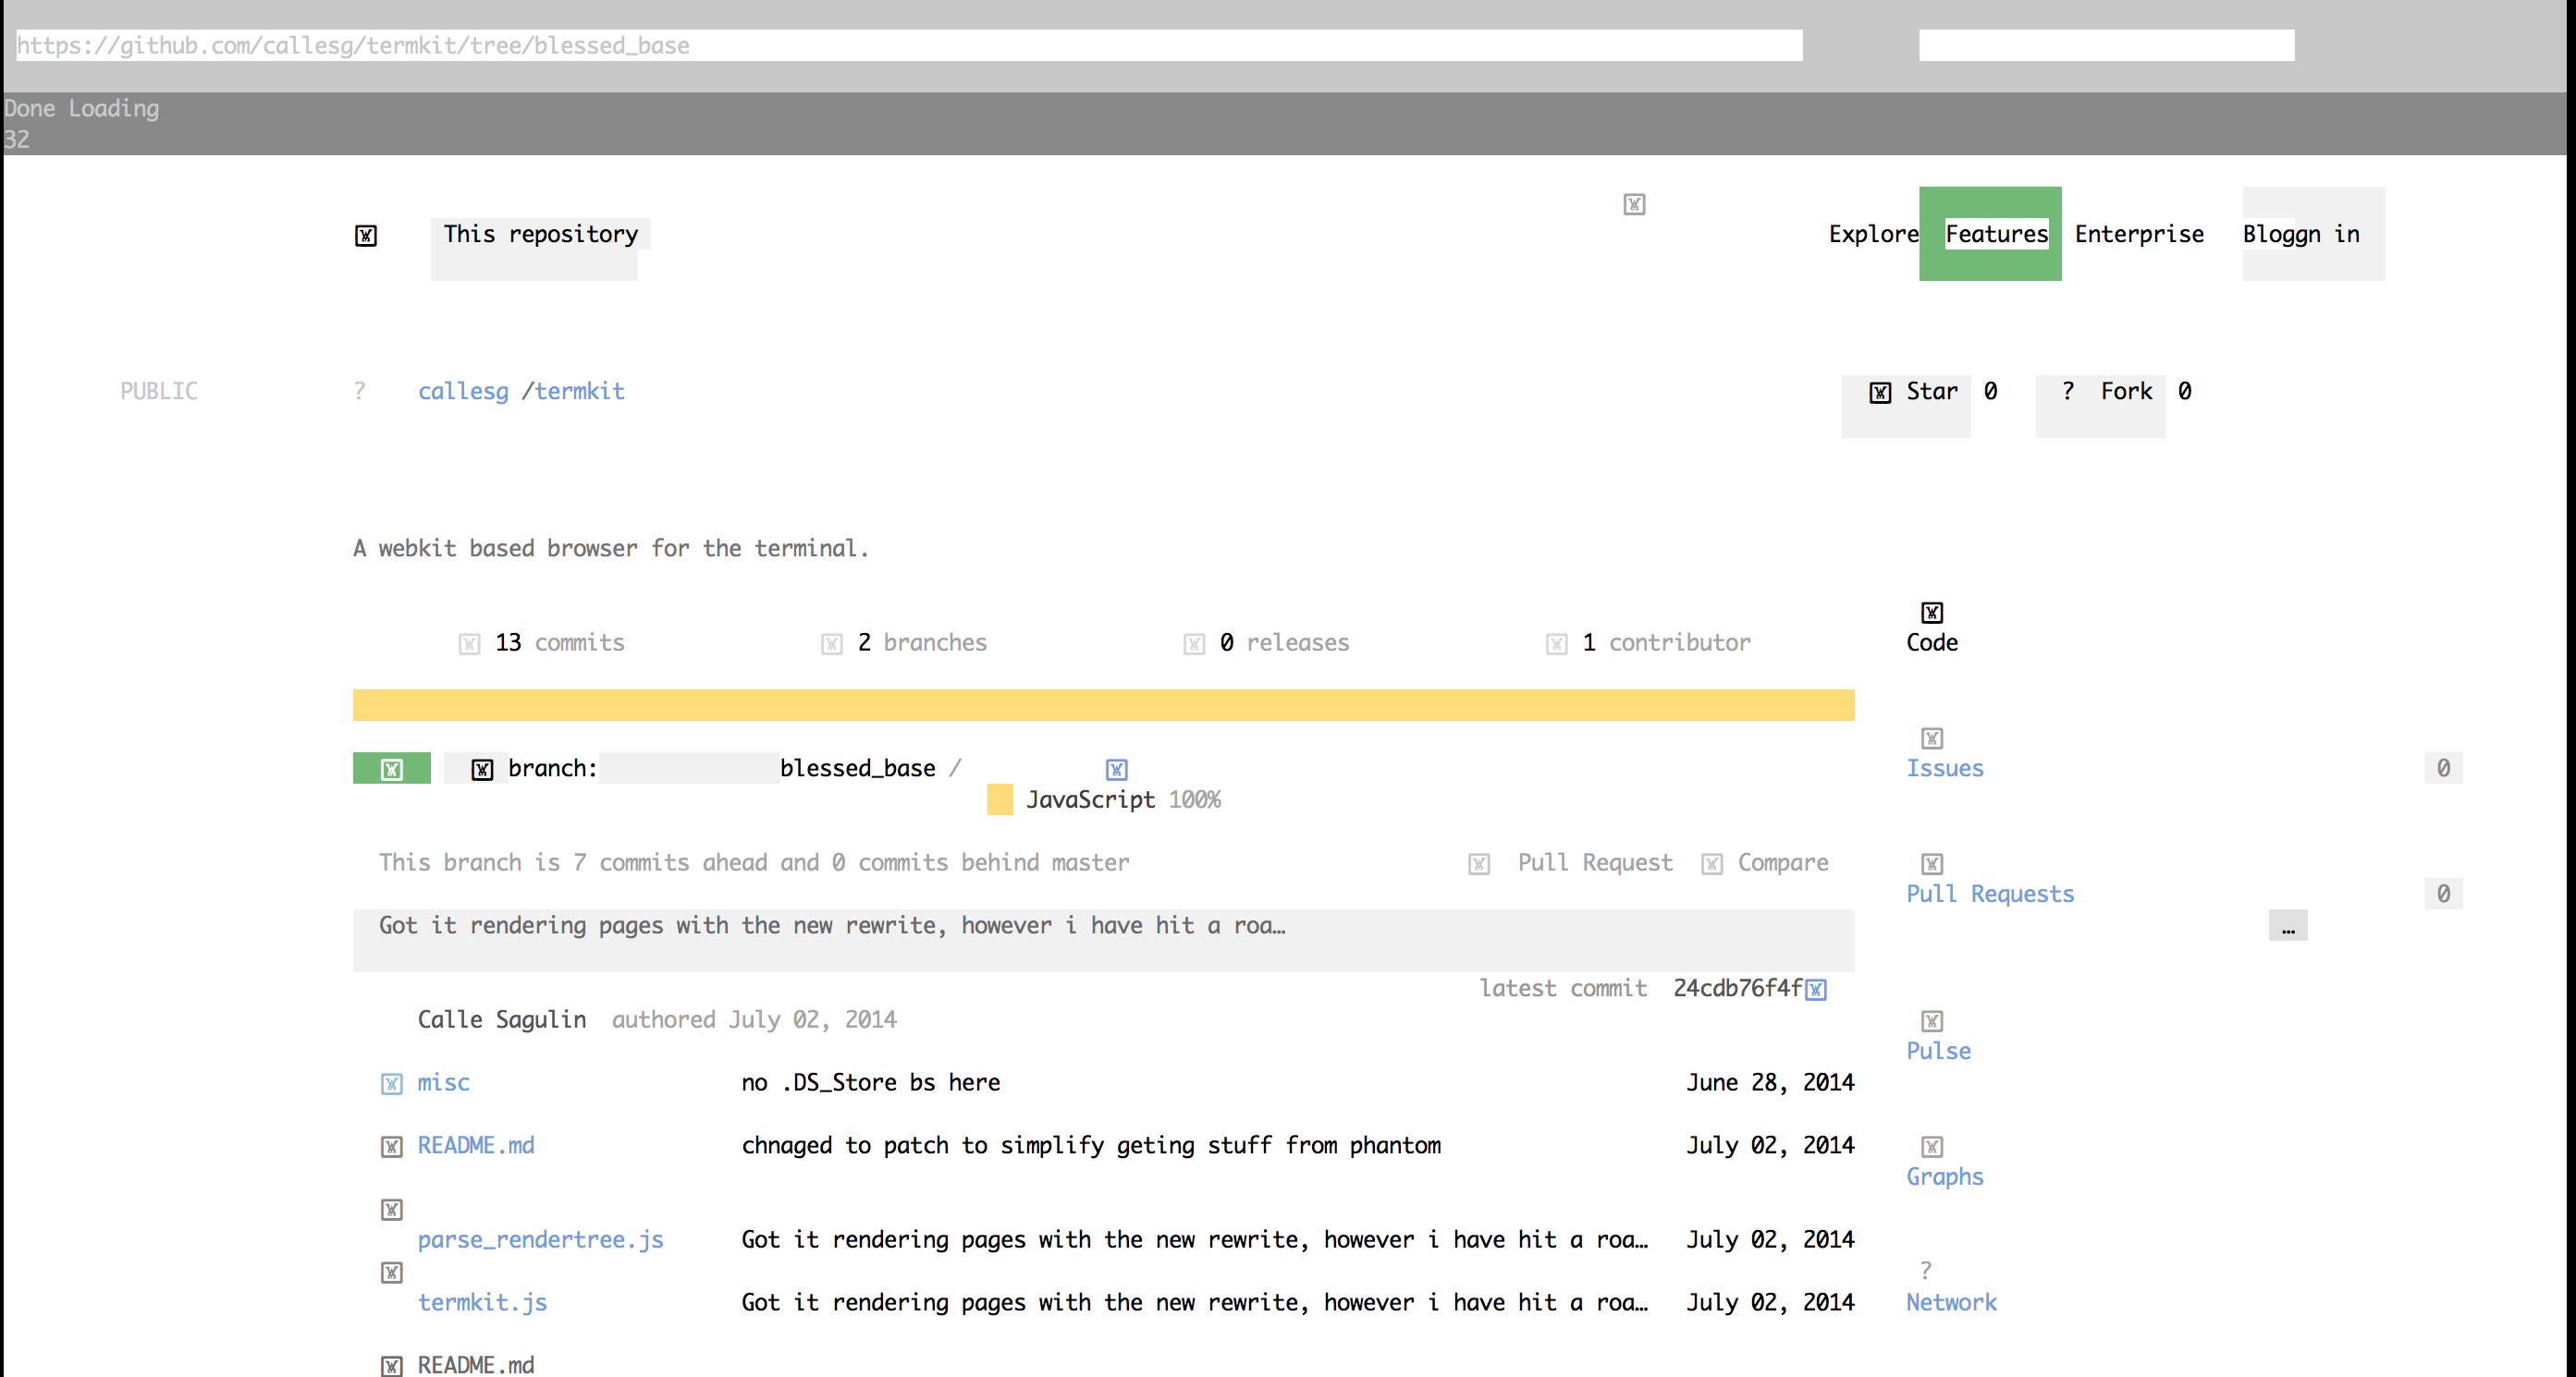Viewport: 2576px width, 1377px height.
Task: Click the icon beside 13 commits
Action: point(469,643)
